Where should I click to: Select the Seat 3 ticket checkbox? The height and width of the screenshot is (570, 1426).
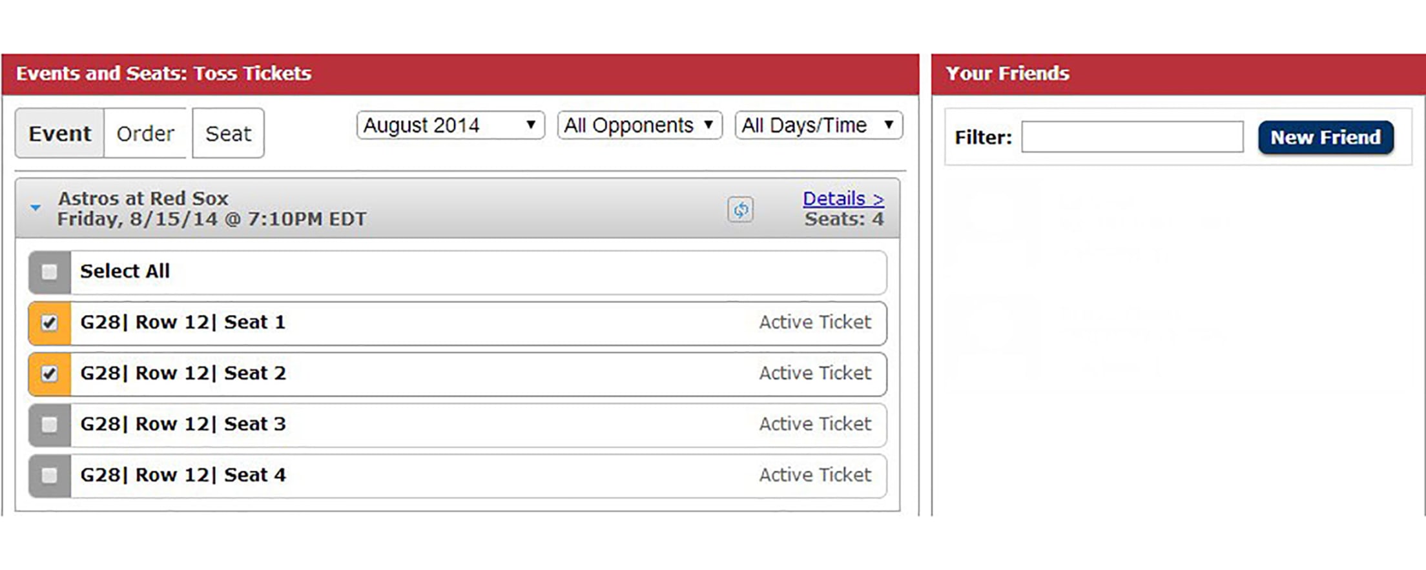click(x=49, y=425)
